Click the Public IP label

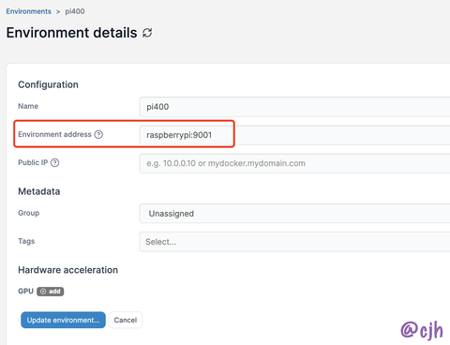[33, 162]
